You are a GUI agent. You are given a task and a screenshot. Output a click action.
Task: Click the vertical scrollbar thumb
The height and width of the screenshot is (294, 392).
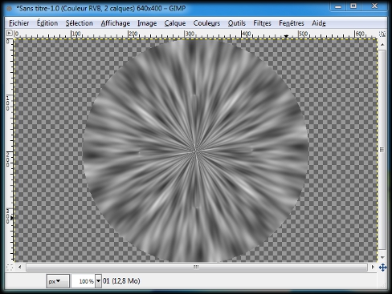[382, 150]
